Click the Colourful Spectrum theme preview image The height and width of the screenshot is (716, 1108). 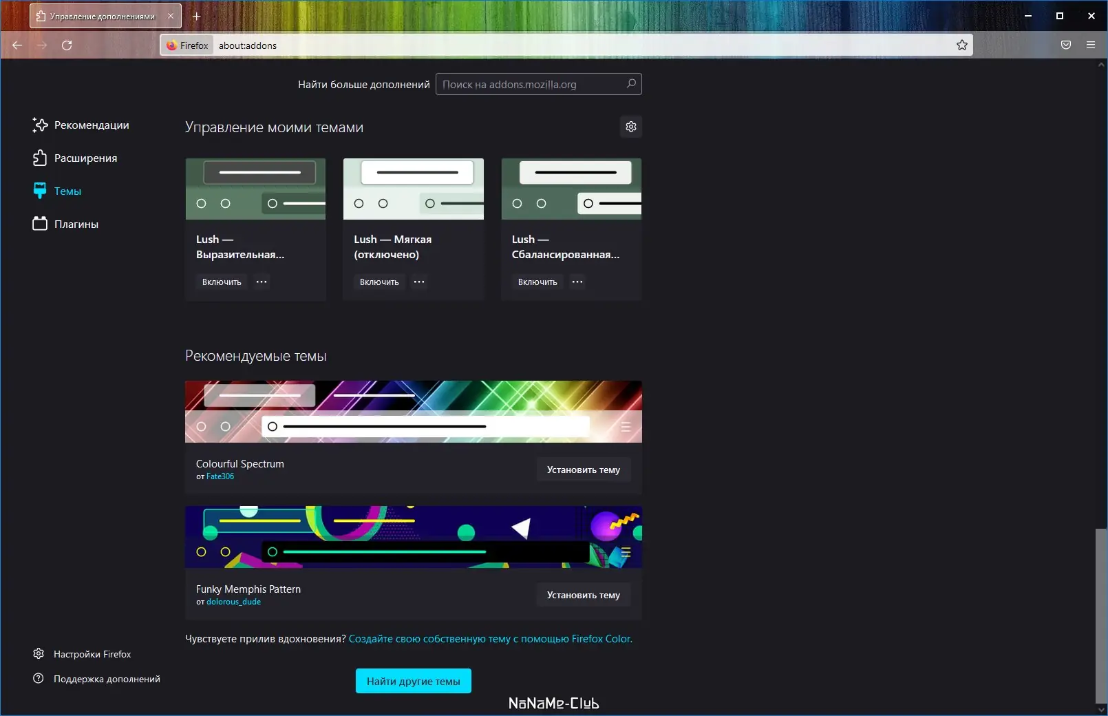[414, 412]
